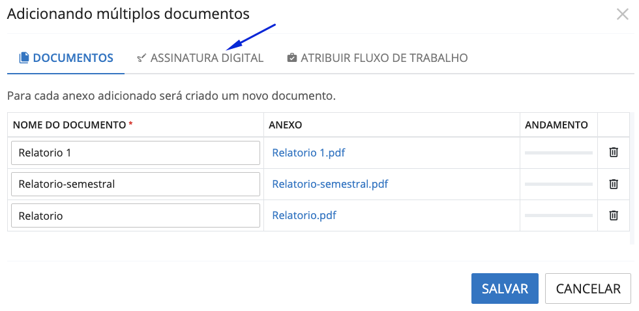Click the Relatorio 1 name field
639x311 pixels.
pyautogui.click(x=136, y=153)
